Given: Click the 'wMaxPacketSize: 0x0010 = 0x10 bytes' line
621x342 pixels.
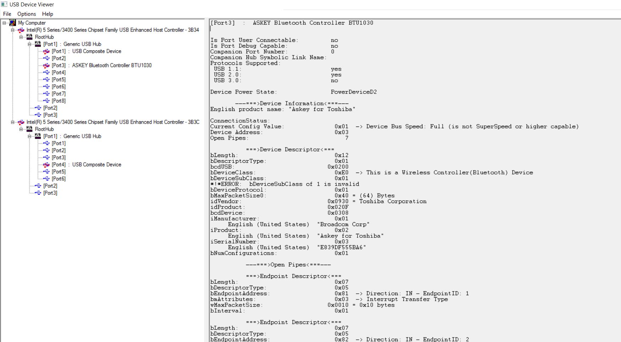Looking at the screenshot, I should point(302,305).
